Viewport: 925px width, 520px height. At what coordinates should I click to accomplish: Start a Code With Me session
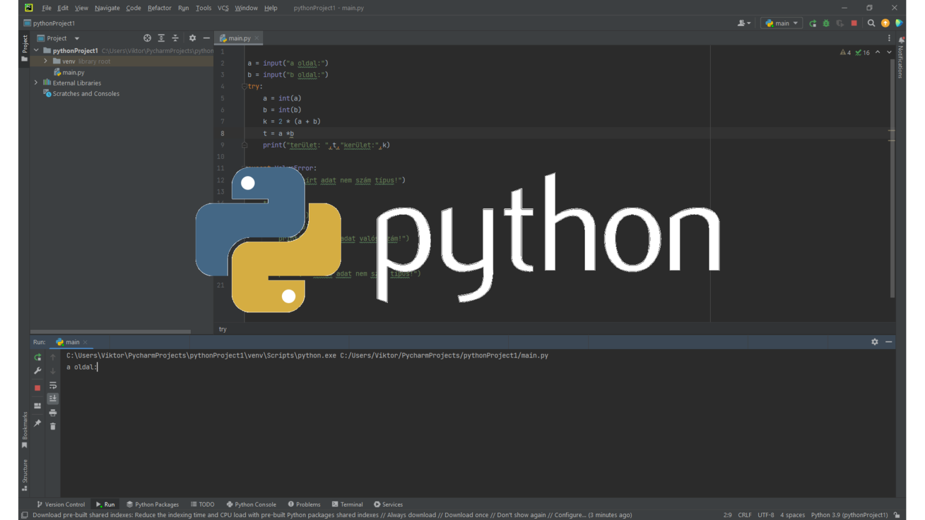point(742,22)
